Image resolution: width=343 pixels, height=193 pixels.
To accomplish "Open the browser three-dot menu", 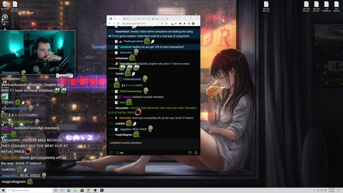I will (197, 24).
